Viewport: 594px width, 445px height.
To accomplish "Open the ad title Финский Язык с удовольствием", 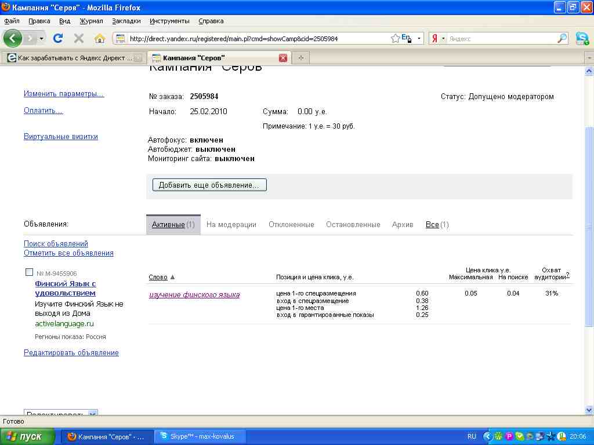I will pos(65,289).
